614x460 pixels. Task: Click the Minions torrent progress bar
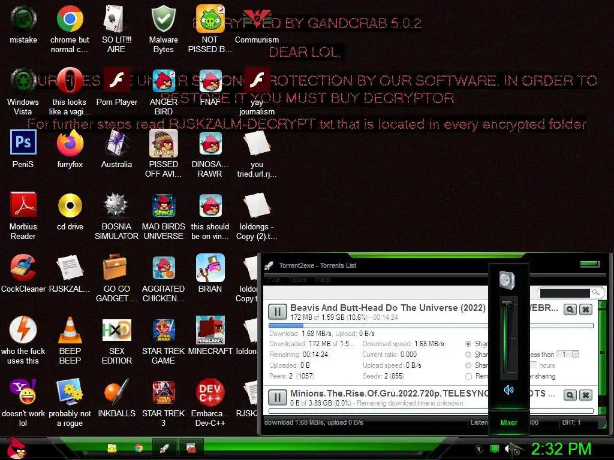point(431,411)
